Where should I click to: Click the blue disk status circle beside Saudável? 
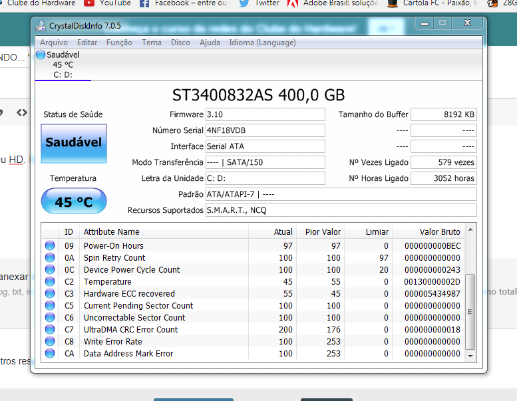tap(41, 55)
